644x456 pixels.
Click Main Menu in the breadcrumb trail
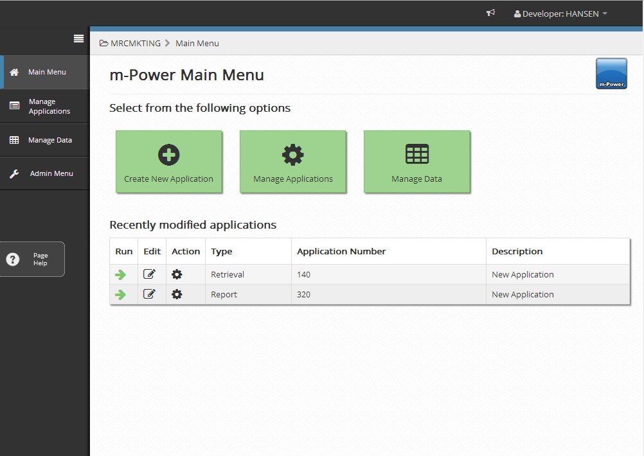[197, 43]
